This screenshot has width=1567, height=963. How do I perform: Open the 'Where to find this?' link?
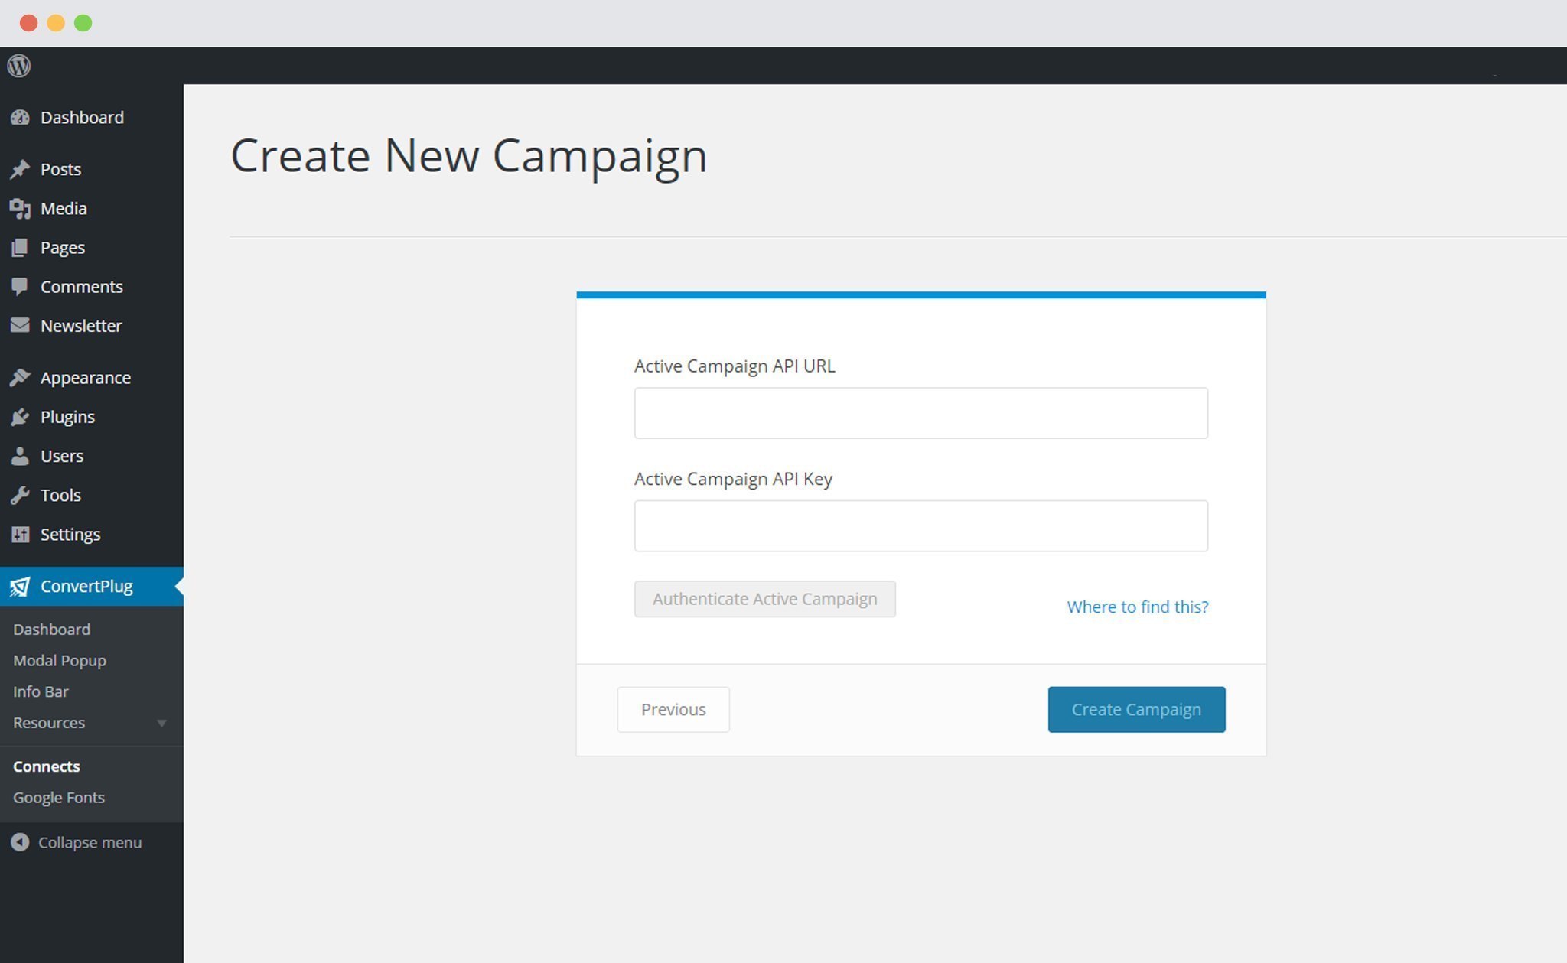[x=1138, y=607]
